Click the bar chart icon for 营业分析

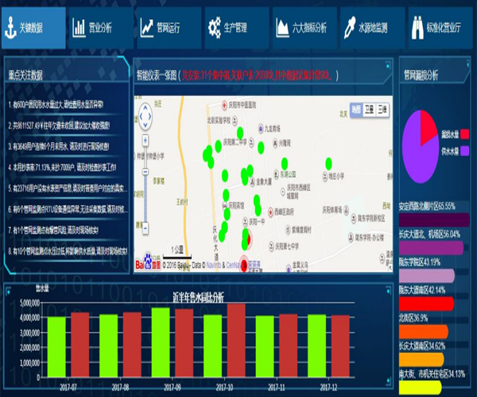point(79,28)
